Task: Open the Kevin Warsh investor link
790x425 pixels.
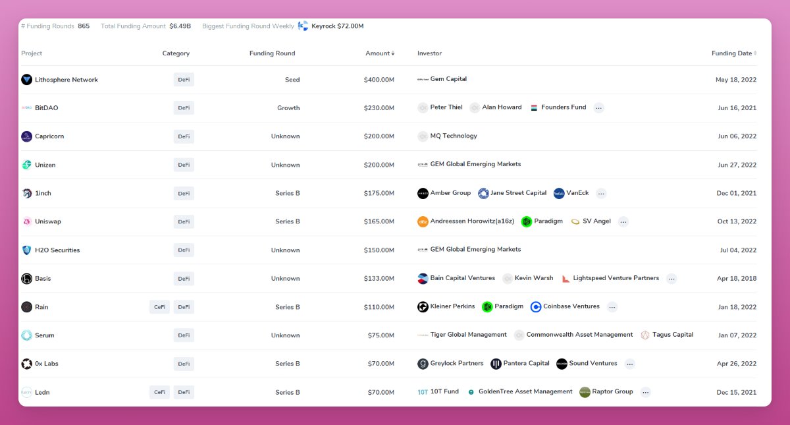Action: (534, 278)
